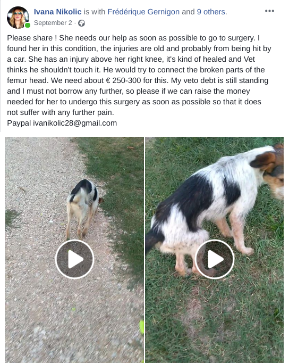The height and width of the screenshot is (363, 289).
Task: Click the PayPal email address text
Action: point(75,123)
